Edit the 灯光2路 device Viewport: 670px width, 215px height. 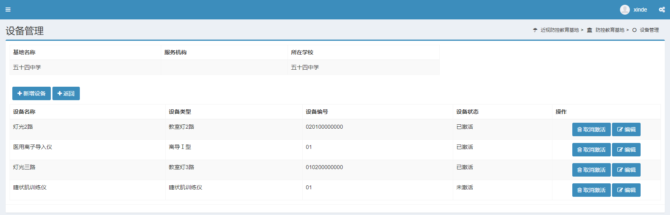pyautogui.click(x=626, y=129)
